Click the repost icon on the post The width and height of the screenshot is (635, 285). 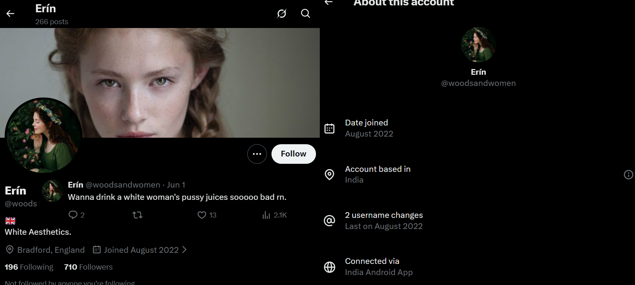[137, 215]
